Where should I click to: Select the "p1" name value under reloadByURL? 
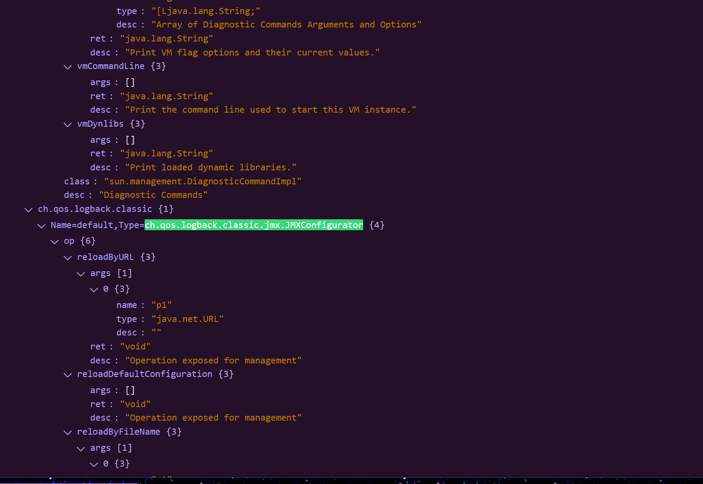coord(162,305)
